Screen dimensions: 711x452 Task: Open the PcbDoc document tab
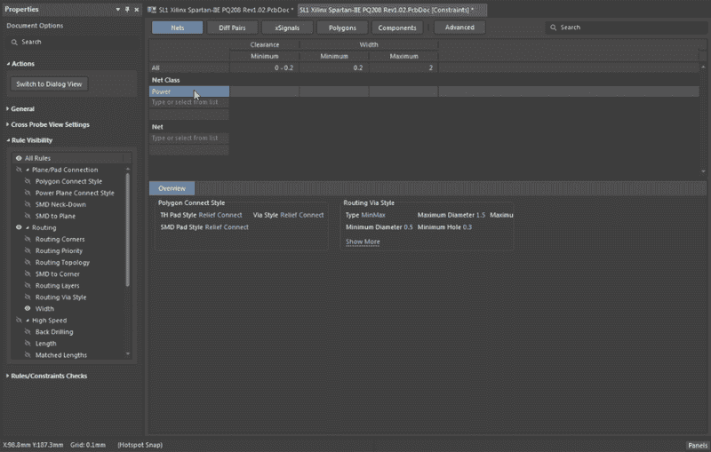(221, 10)
